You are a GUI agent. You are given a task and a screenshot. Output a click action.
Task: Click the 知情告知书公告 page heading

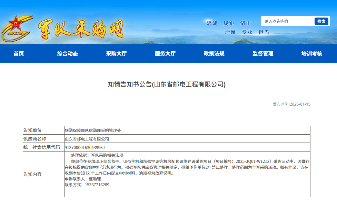pyautogui.click(x=167, y=84)
